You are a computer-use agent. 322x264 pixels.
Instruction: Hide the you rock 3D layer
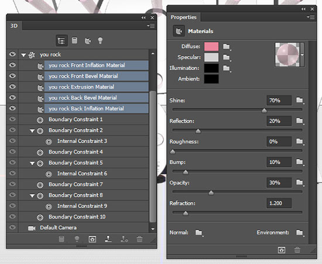12,54
